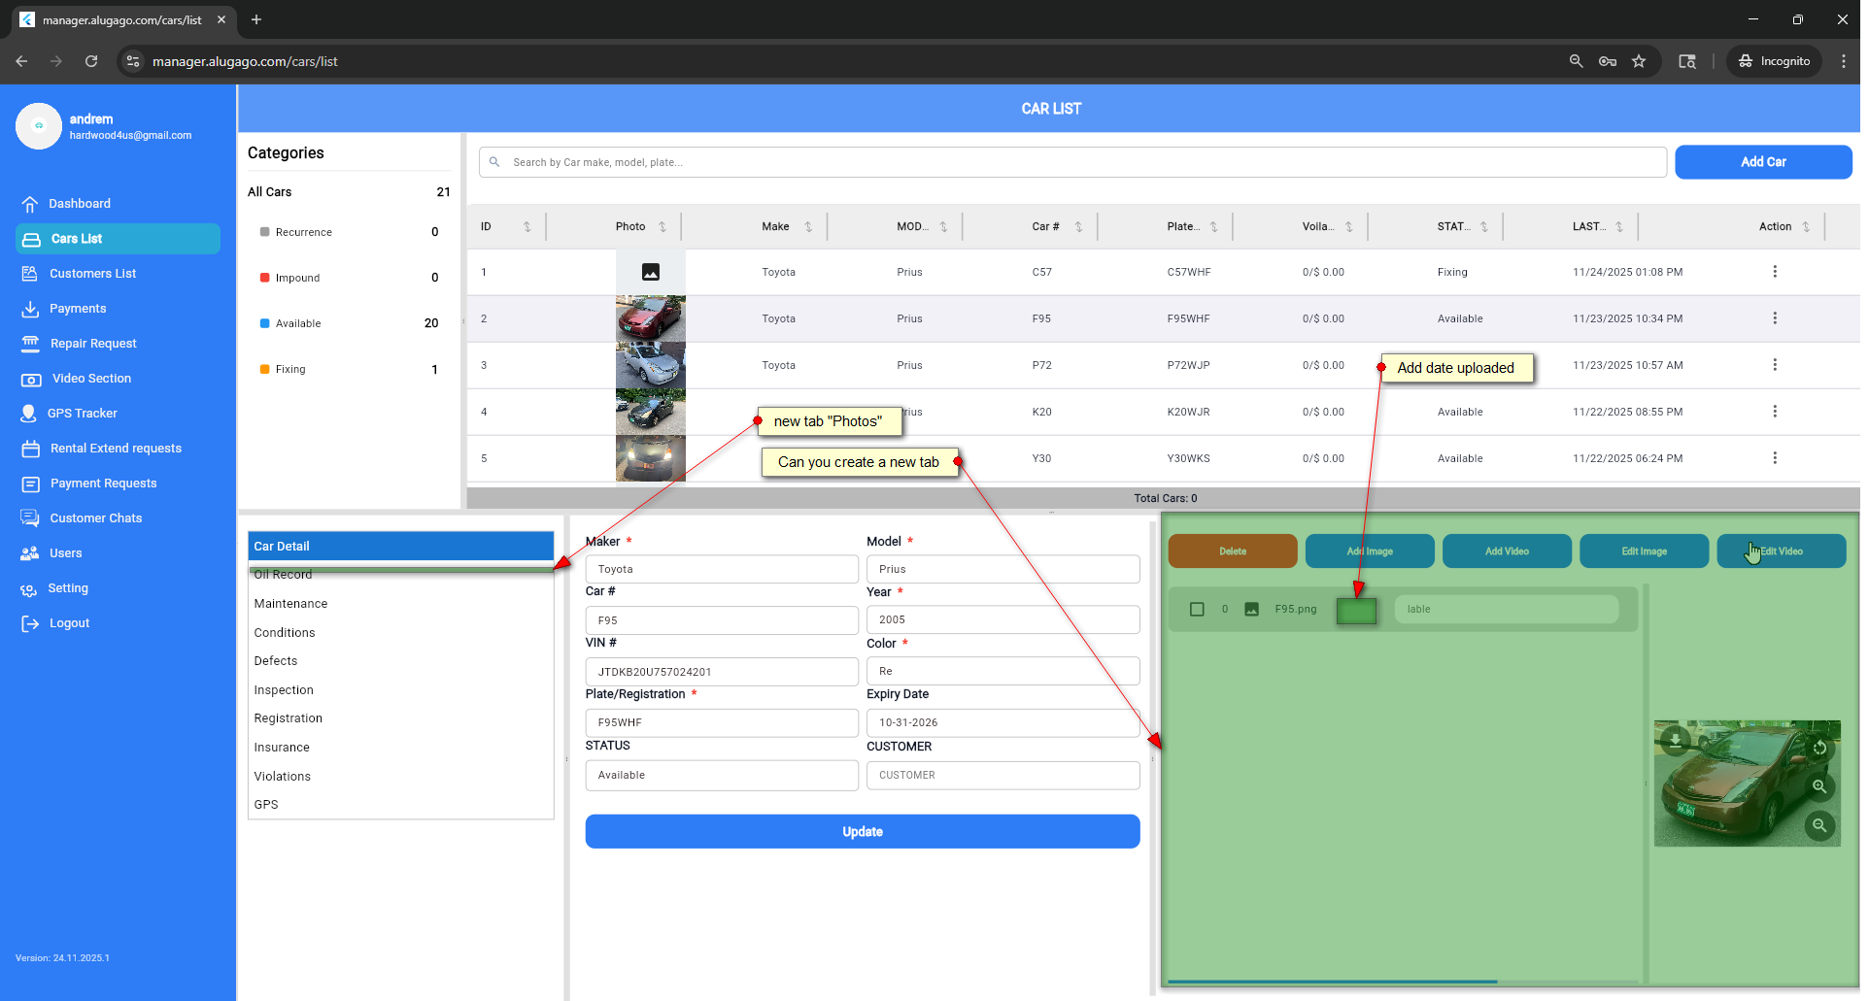This screenshot has width=1869, height=1001.
Task: Switch to the Maintenance tab
Action: pyautogui.click(x=290, y=604)
